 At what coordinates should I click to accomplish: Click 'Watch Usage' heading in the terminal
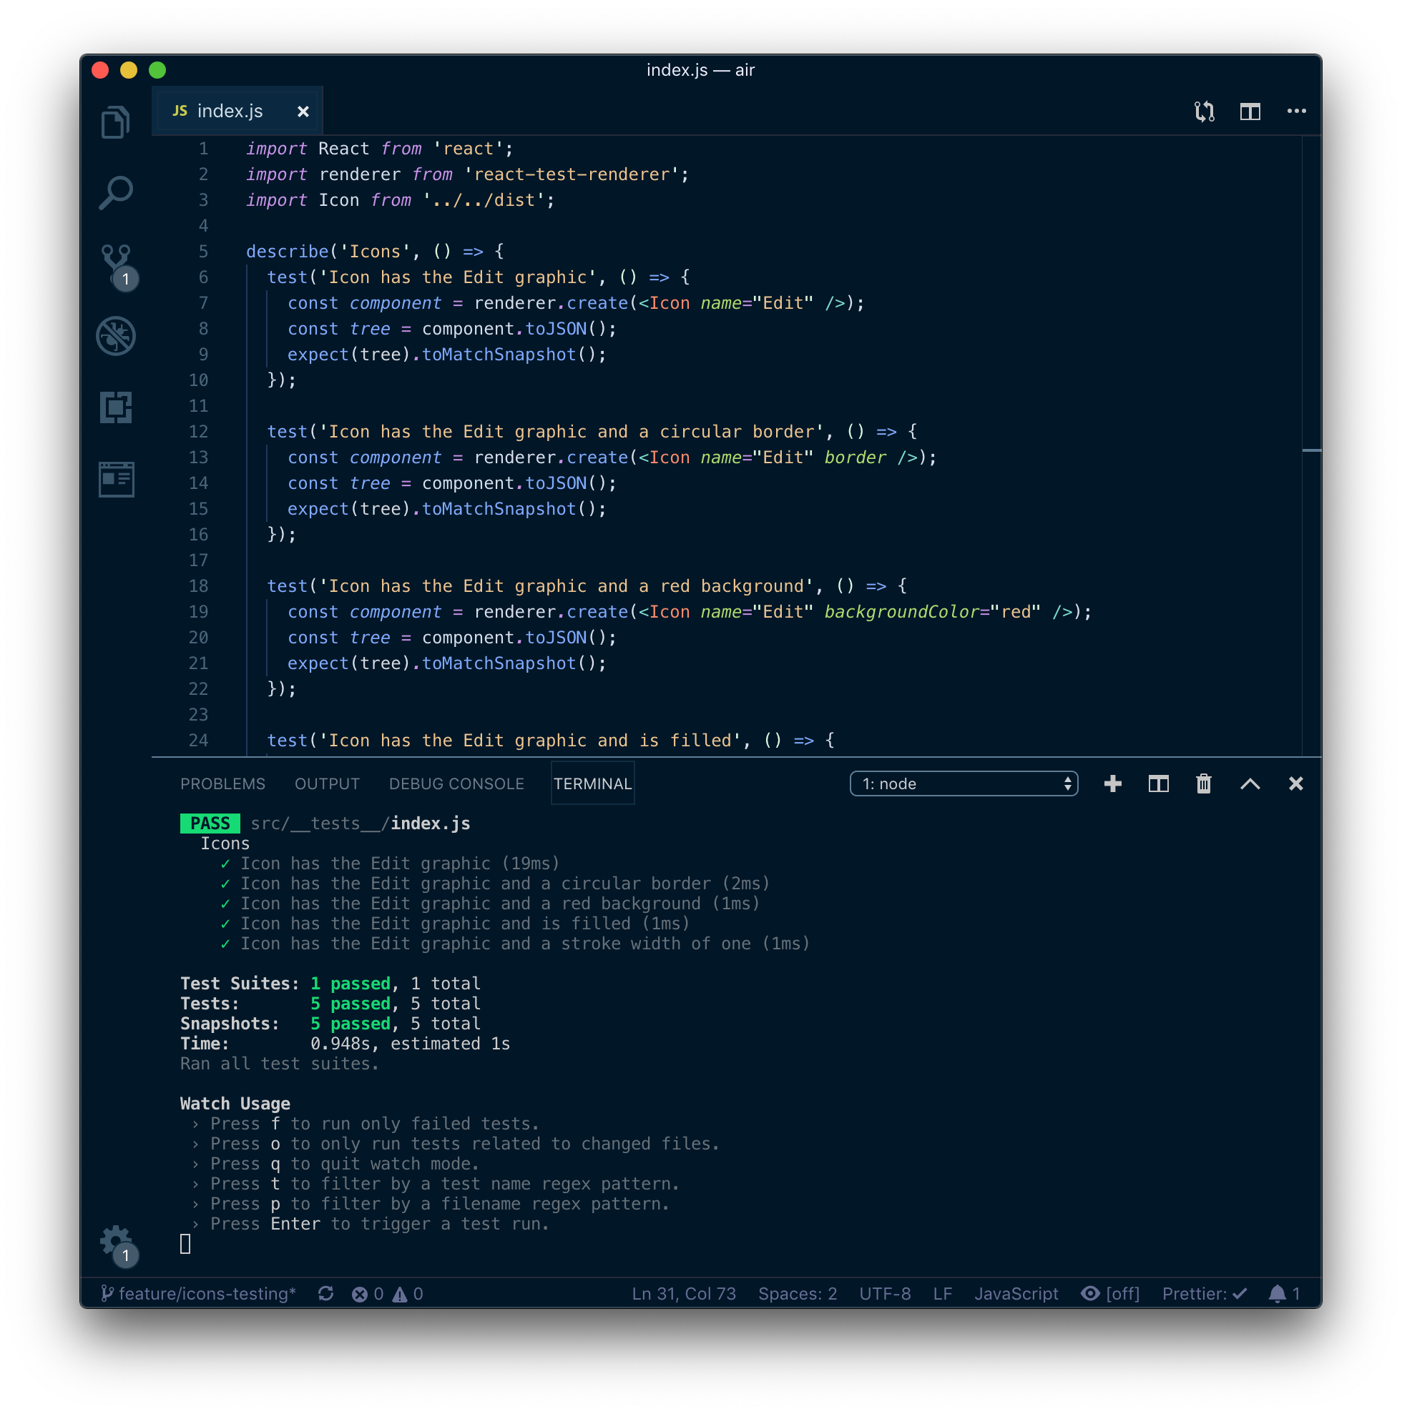235,1104
